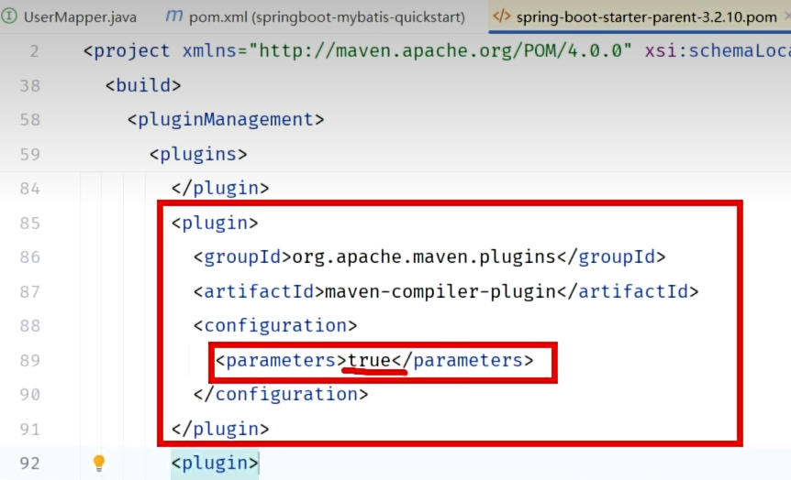Click line number 58 in the sticky header
Image resolution: width=791 pixels, height=480 pixels.
pos(29,120)
